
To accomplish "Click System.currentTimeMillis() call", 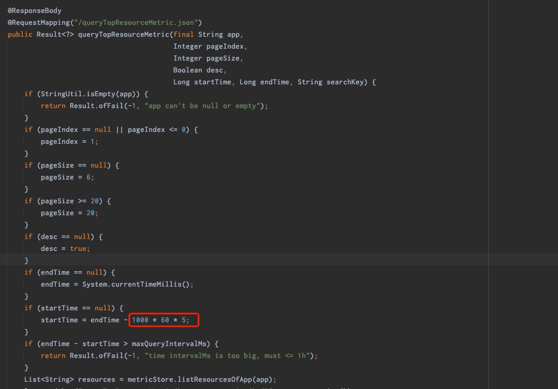I will [136, 285].
